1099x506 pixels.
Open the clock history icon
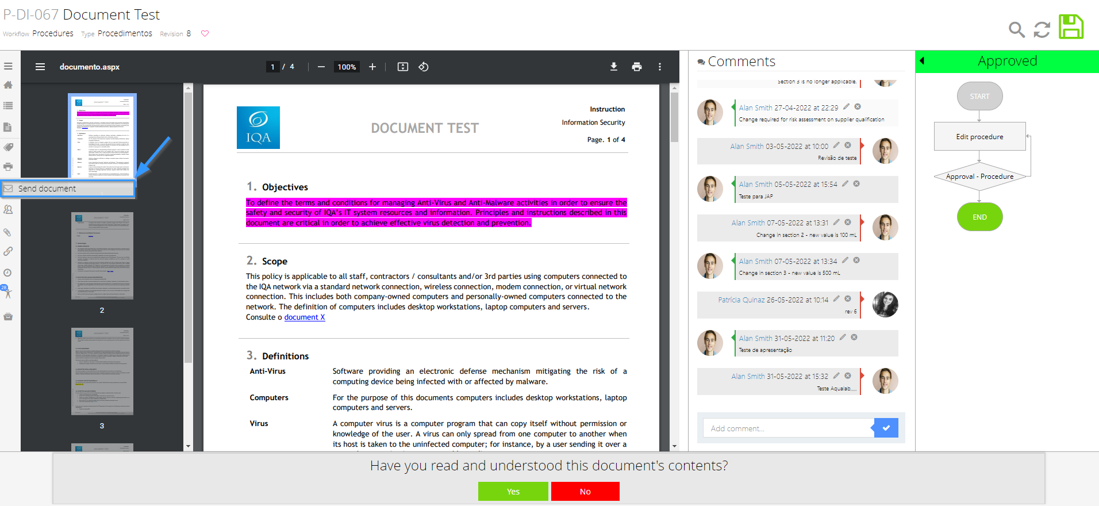point(8,273)
